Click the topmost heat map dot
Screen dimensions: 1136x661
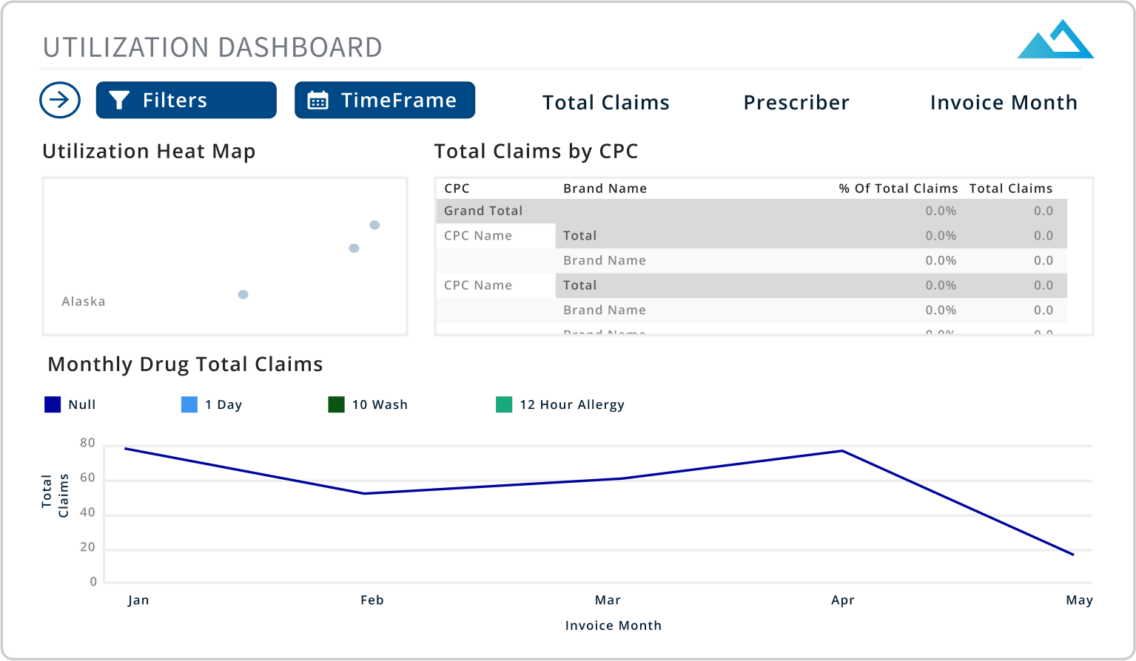374,225
